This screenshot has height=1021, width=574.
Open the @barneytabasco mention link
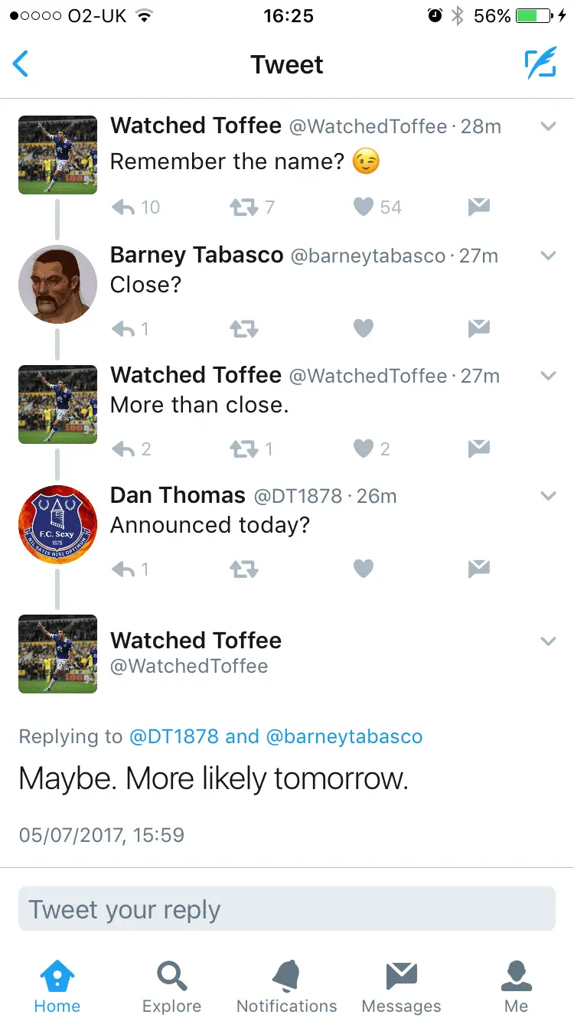(344, 736)
